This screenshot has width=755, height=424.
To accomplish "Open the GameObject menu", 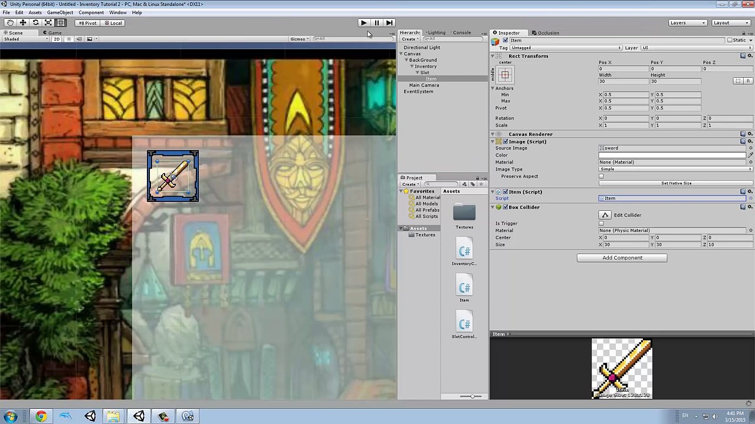I will [x=60, y=12].
